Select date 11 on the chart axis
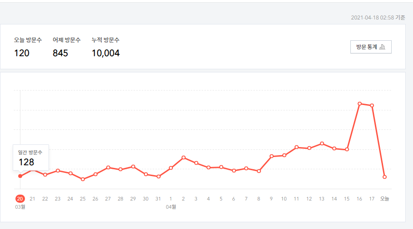Screen dimensions: 413x229 pyautogui.click(x=296, y=199)
